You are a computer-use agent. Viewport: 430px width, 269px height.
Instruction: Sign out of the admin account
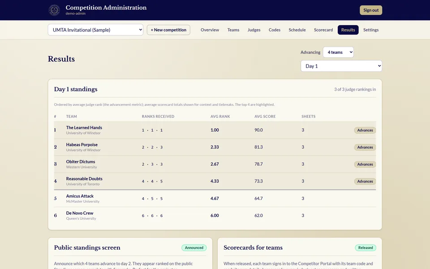371,10
